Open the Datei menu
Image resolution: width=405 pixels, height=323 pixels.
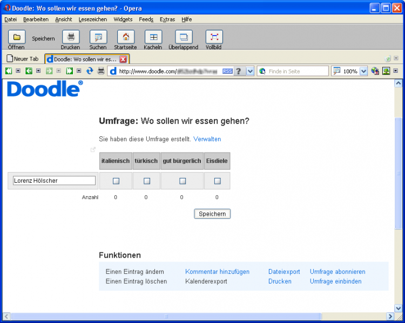point(11,19)
